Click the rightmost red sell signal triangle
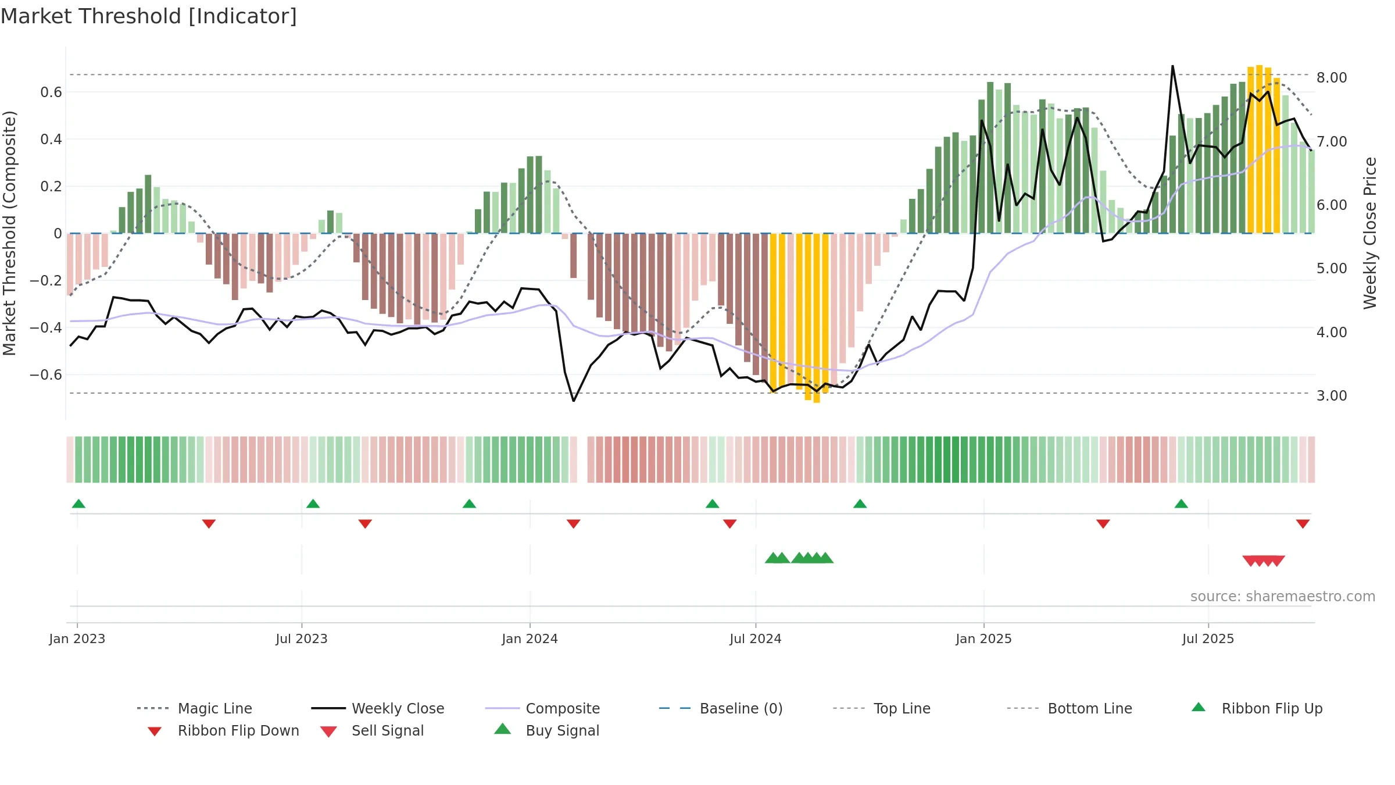Viewport: 1395px width, 785px height. click(1278, 561)
